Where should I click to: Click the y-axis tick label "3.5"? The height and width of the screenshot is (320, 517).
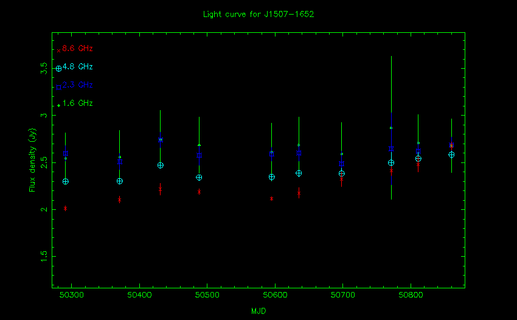(x=44, y=68)
